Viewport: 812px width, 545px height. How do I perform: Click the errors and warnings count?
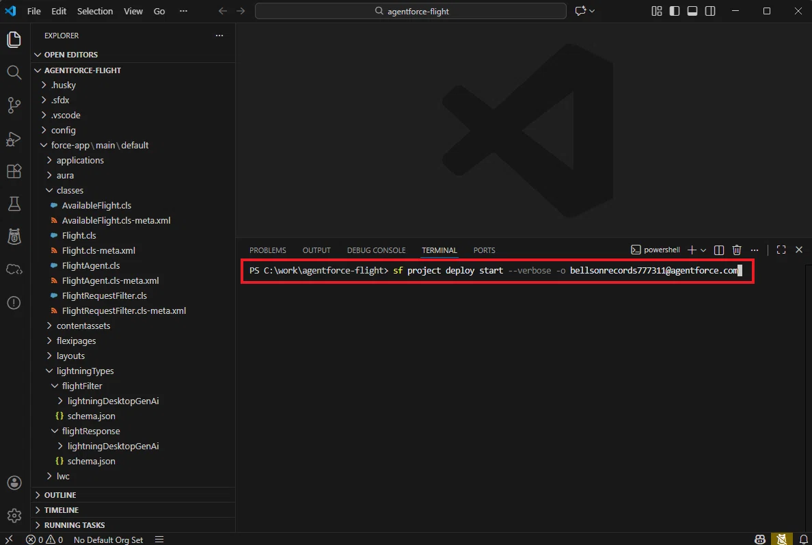coord(44,540)
